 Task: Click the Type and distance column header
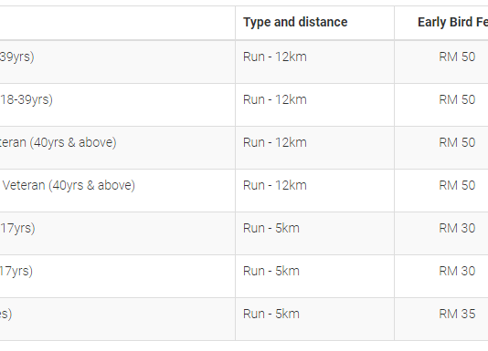[x=295, y=23]
